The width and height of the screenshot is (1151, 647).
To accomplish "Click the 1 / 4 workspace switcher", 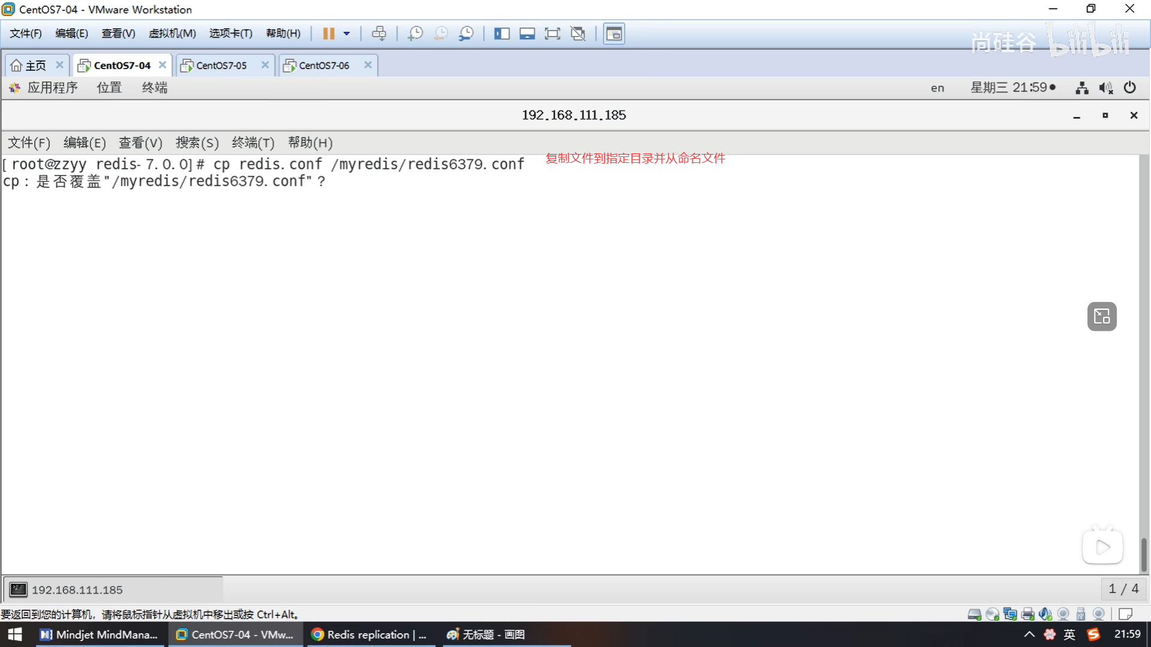I will pos(1123,589).
